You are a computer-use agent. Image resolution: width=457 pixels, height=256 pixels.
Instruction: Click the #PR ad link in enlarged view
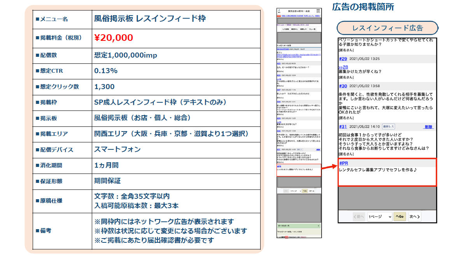(x=343, y=163)
